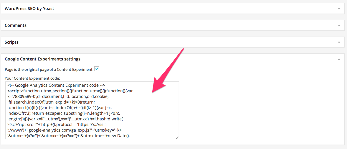Click 'Page is the original page' label text

pos(48,69)
